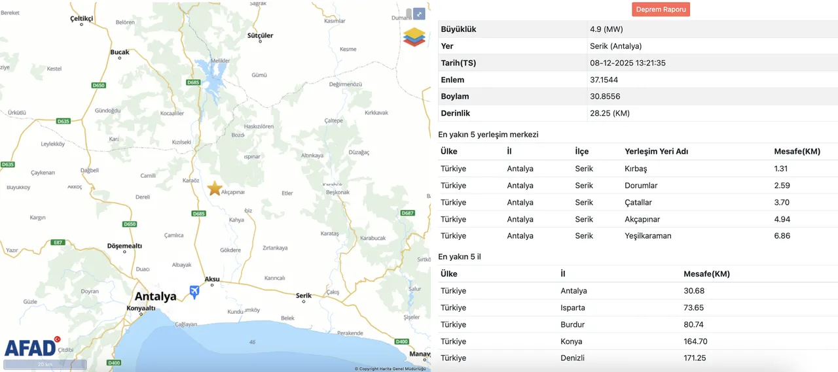Click the Mesafe(KM) header in settlements table
Viewport: 838px width, 372px height.
tap(797, 151)
